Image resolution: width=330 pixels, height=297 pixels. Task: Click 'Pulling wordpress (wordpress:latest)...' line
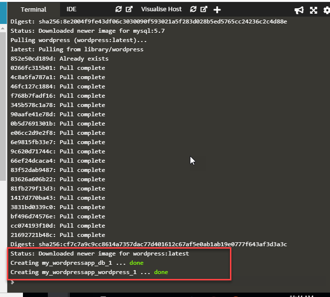point(79,40)
